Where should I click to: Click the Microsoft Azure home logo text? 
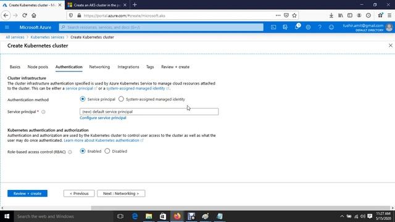[35, 27]
